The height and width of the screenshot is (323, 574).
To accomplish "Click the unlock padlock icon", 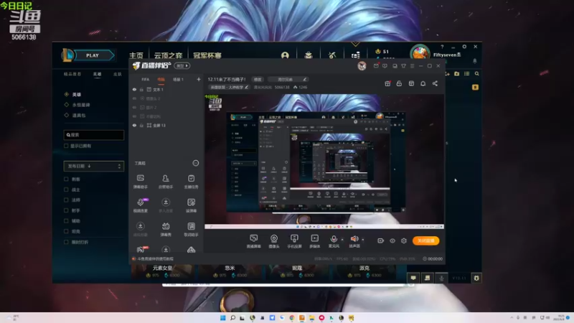I will click(399, 83).
